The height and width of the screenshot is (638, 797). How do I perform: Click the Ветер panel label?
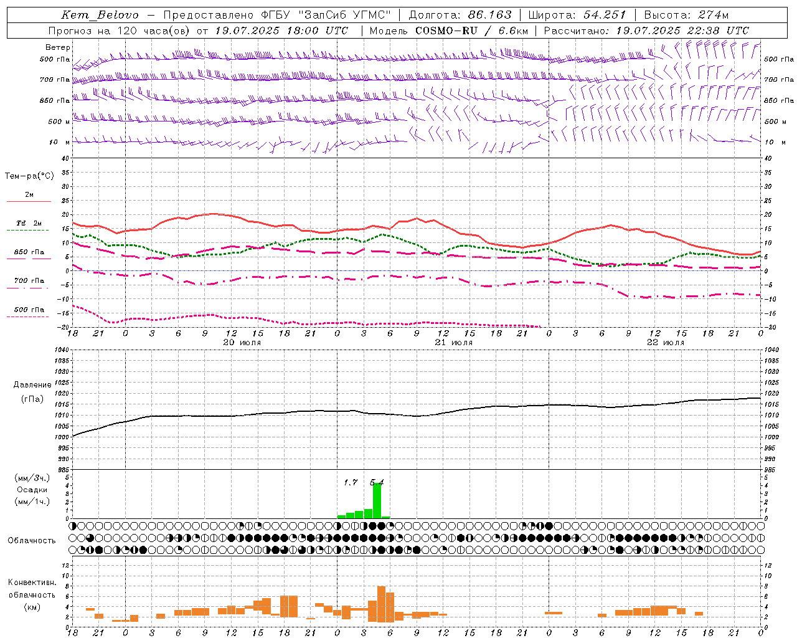(58, 47)
